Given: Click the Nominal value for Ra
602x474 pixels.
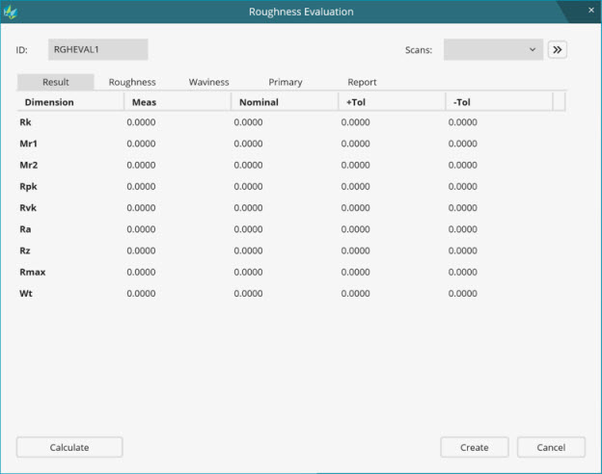Looking at the screenshot, I should [x=248, y=229].
